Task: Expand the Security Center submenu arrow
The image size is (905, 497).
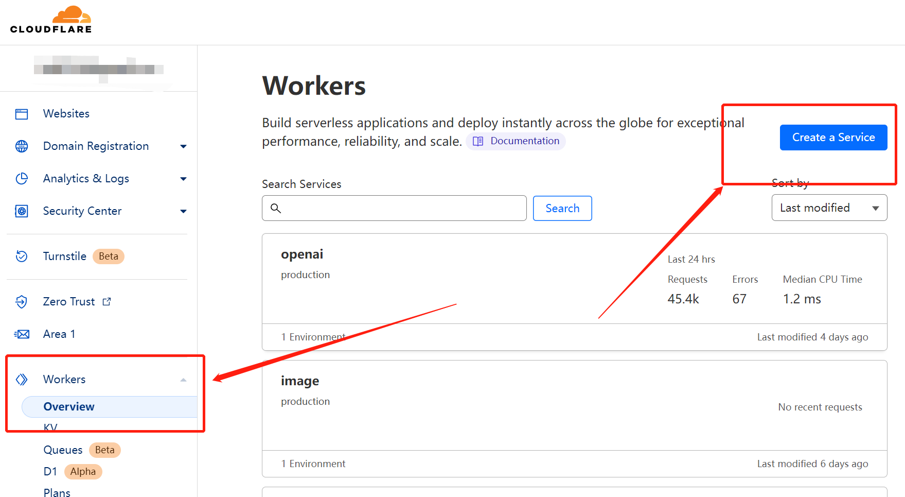Action: click(183, 212)
